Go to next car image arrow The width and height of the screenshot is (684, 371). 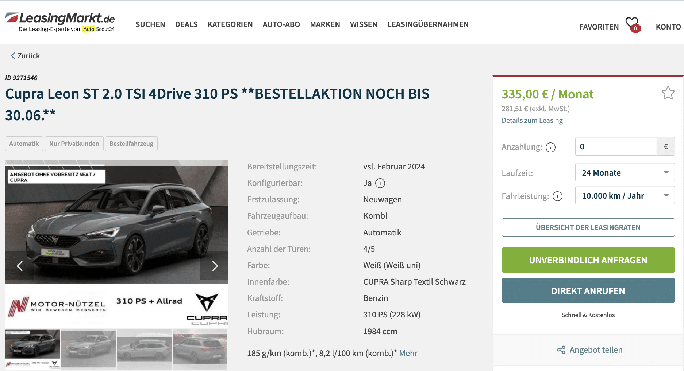(x=215, y=266)
